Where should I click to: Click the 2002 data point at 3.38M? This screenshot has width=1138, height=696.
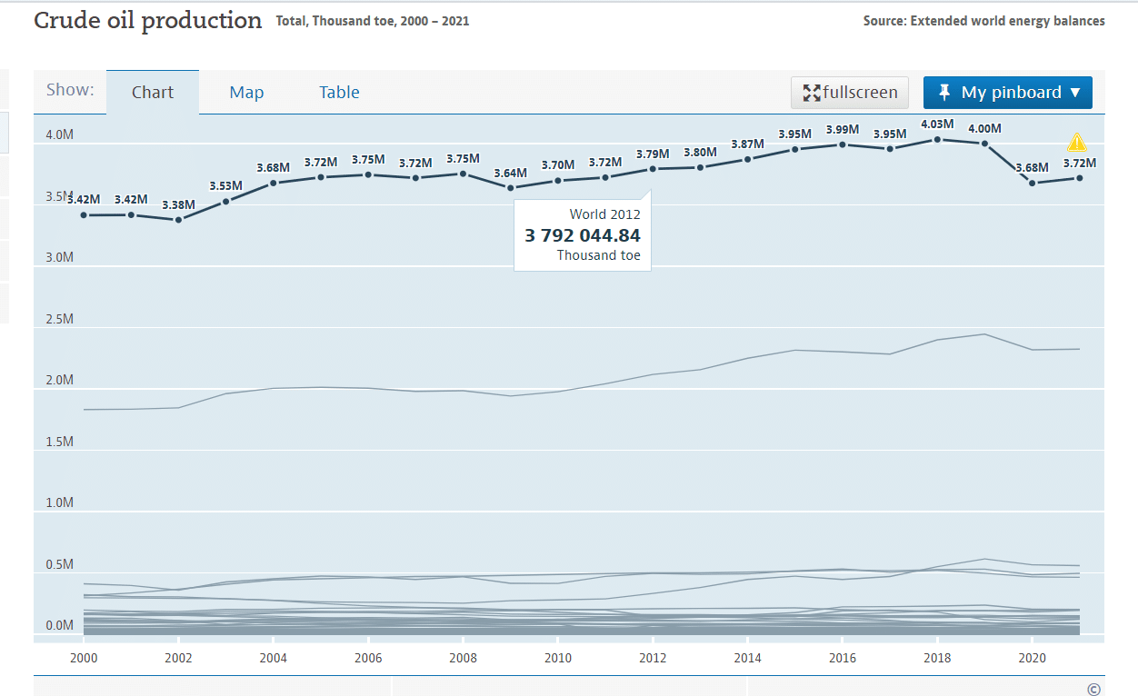(178, 220)
